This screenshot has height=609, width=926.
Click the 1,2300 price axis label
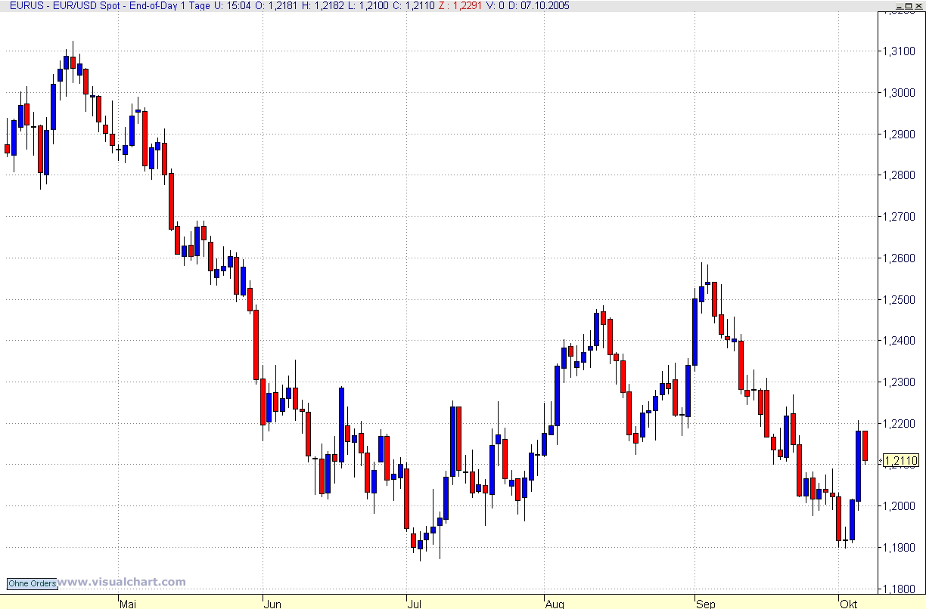coord(899,383)
